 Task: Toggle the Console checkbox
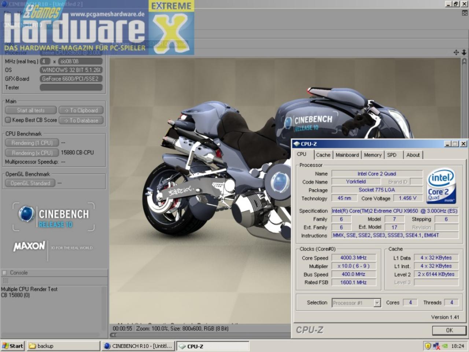point(5,273)
